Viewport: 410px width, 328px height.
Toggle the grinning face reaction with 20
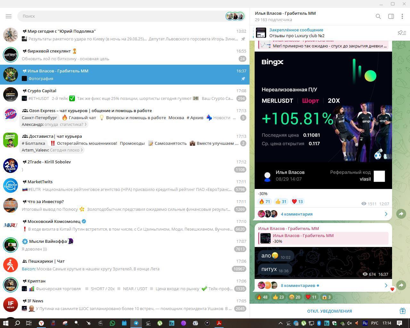[x=295, y=297]
